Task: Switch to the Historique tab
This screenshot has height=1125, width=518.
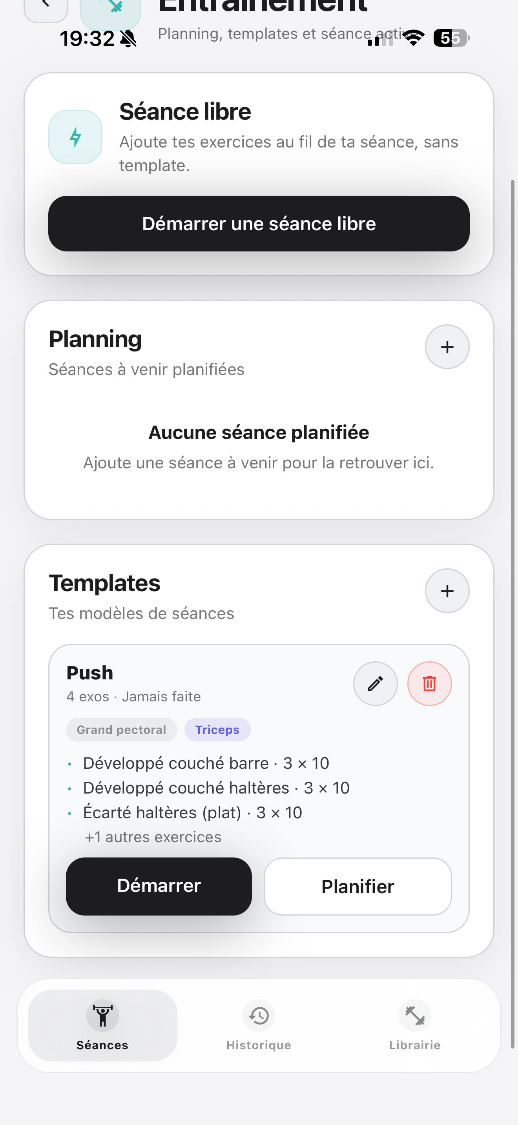Action: (259, 1044)
